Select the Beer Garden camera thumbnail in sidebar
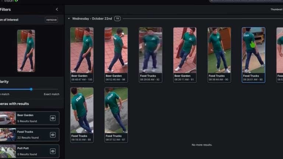 point(8,118)
